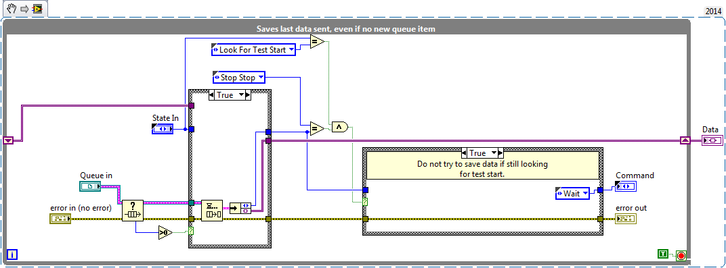Viewport: 726px width, 268px height.
Task: Click the State In control terminal
Action: (162, 129)
